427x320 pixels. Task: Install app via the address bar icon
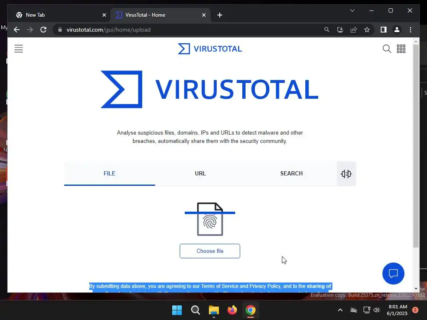(x=340, y=30)
